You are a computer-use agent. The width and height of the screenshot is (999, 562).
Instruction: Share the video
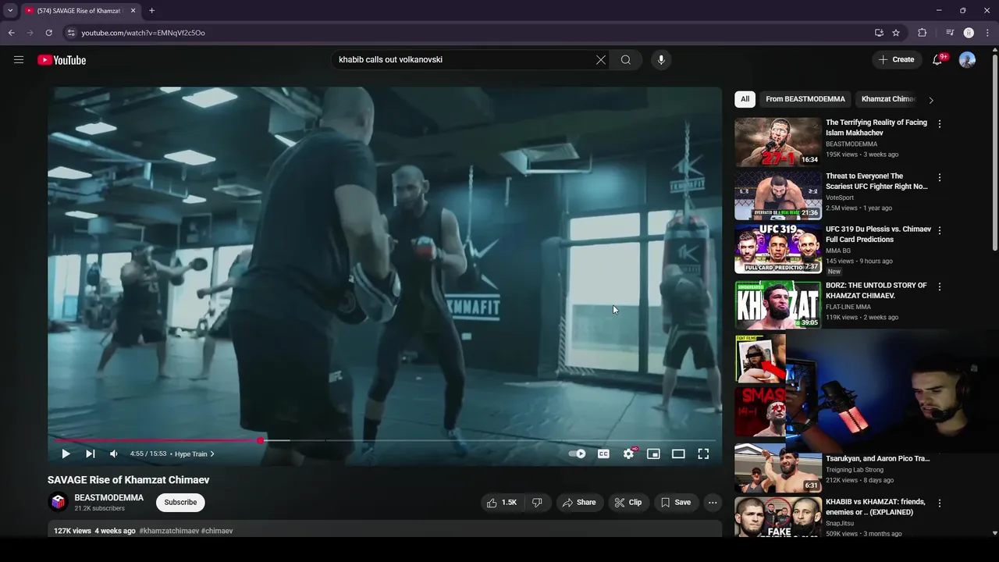click(x=579, y=503)
